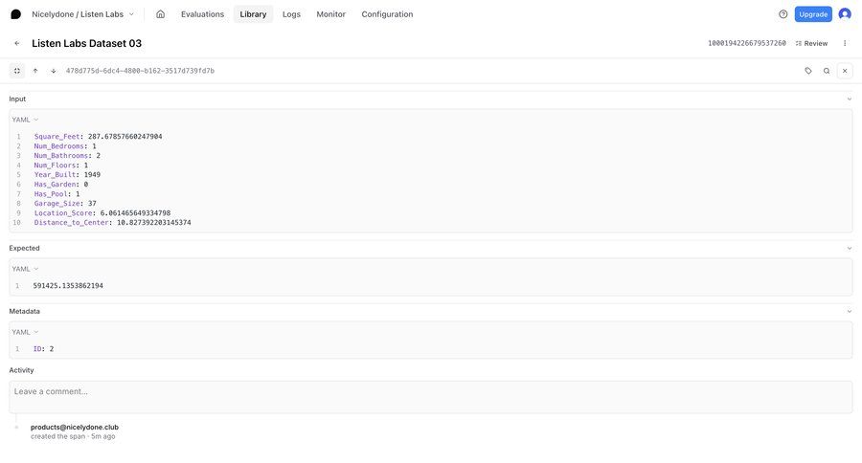Click the Num_Floors: 1 line

(61, 165)
